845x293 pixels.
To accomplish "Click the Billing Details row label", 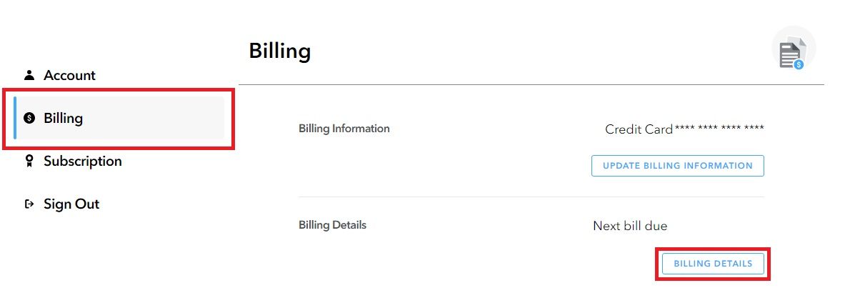I will click(332, 225).
